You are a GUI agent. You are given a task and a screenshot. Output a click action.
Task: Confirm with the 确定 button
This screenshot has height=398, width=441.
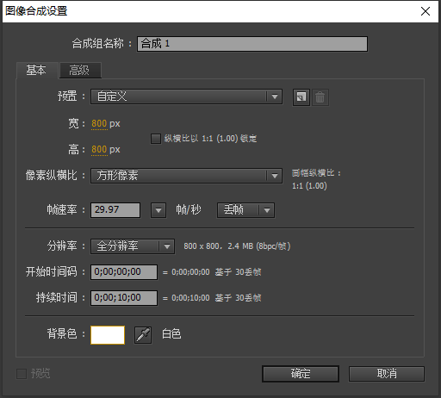click(x=301, y=374)
